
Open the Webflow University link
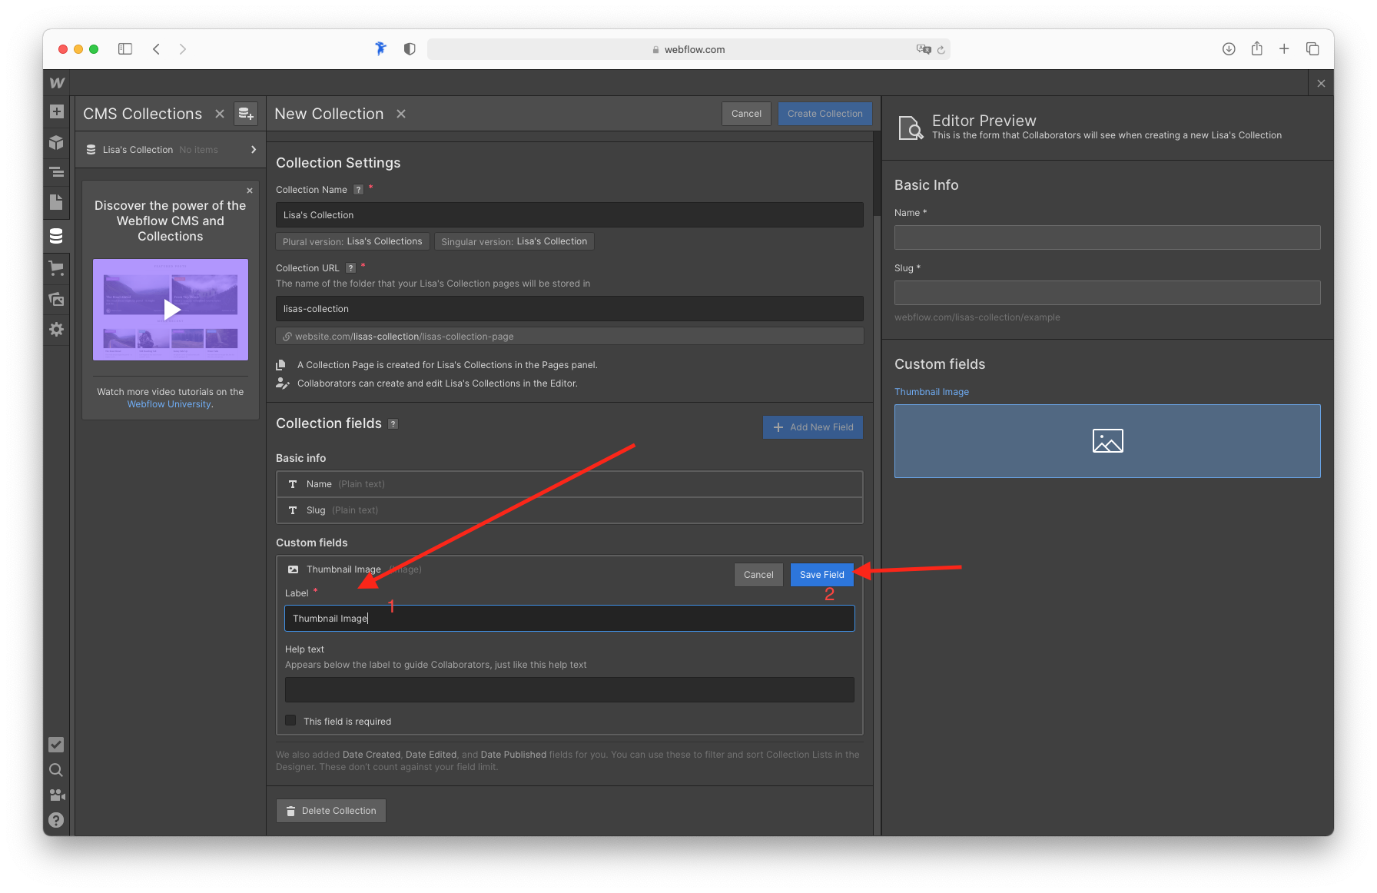tap(169, 404)
